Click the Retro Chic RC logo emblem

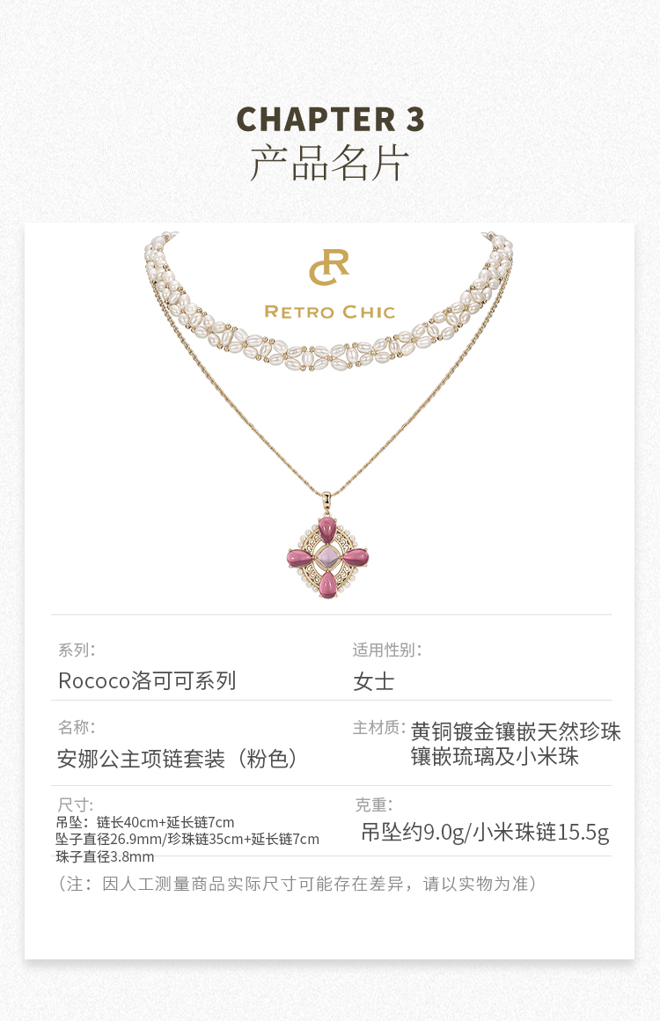click(x=329, y=267)
